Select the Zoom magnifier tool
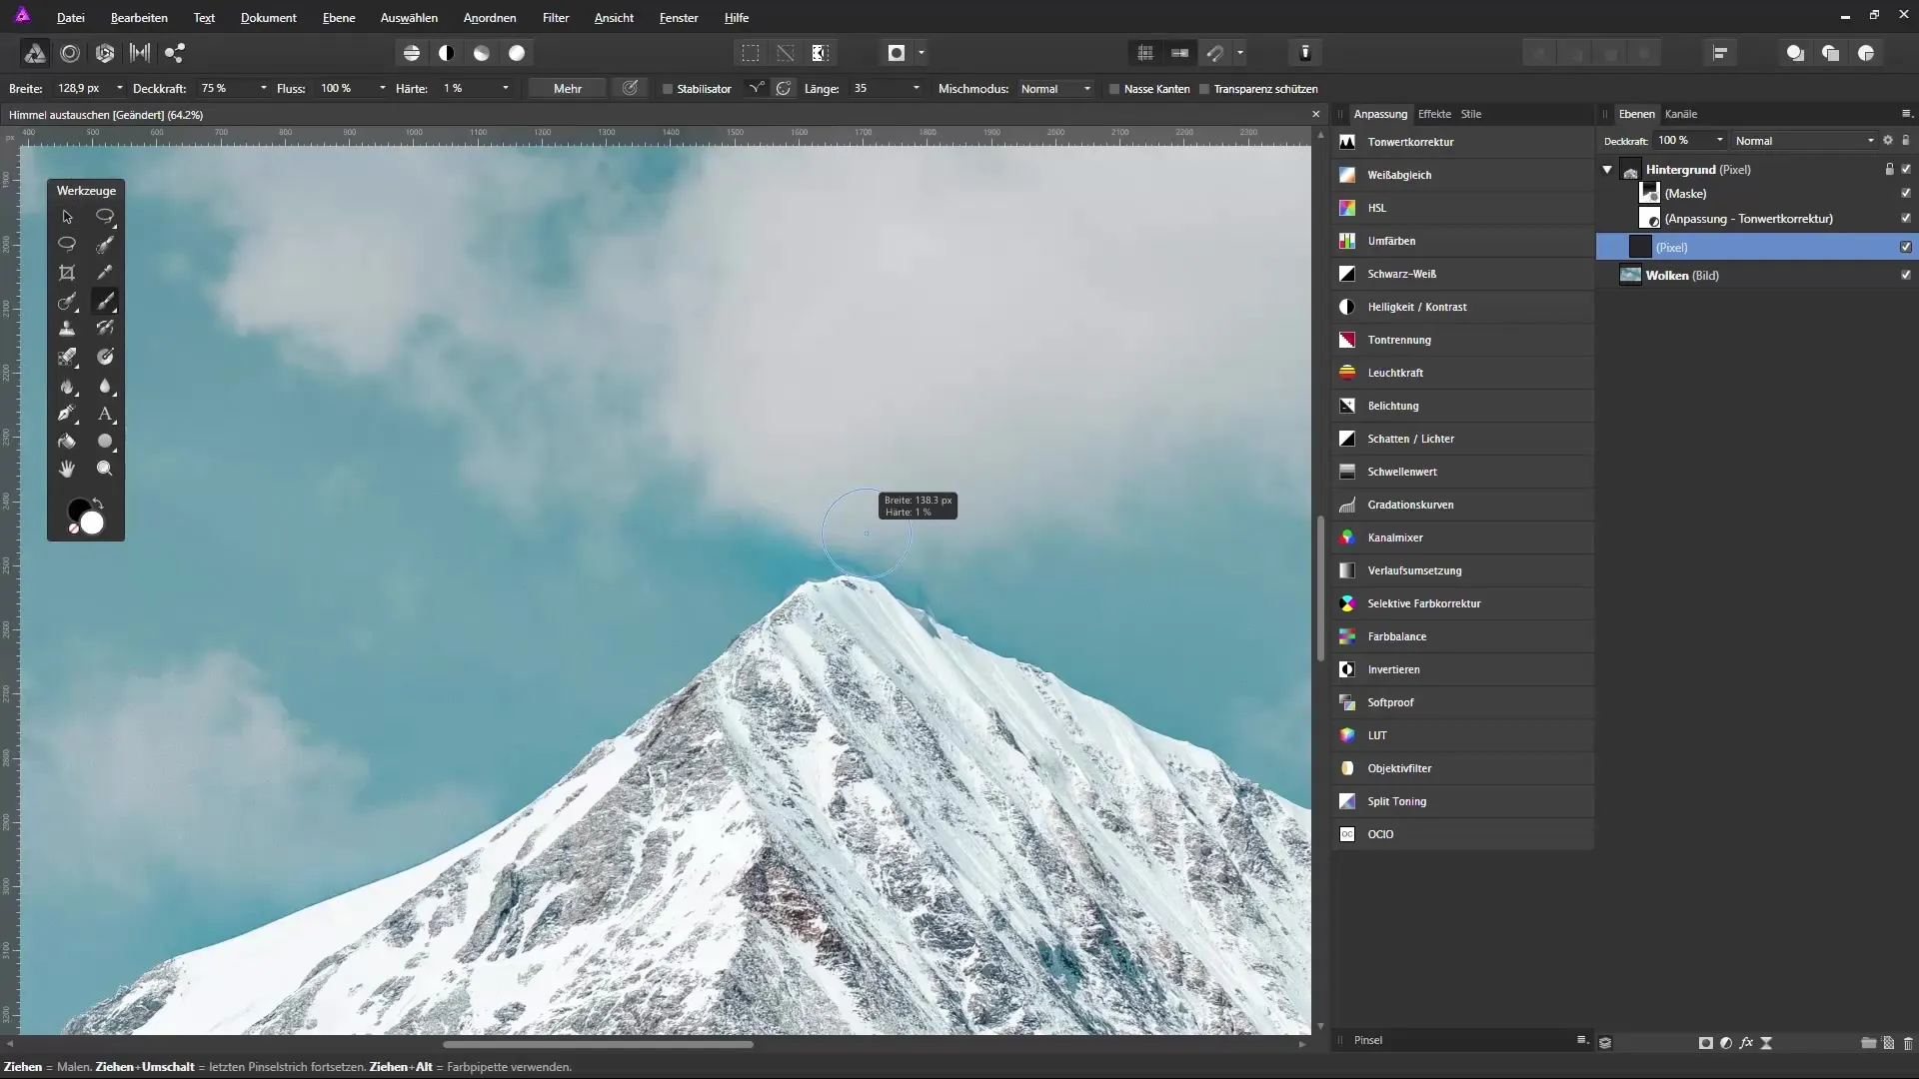Viewport: 1919px width, 1079px height. [x=105, y=469]
